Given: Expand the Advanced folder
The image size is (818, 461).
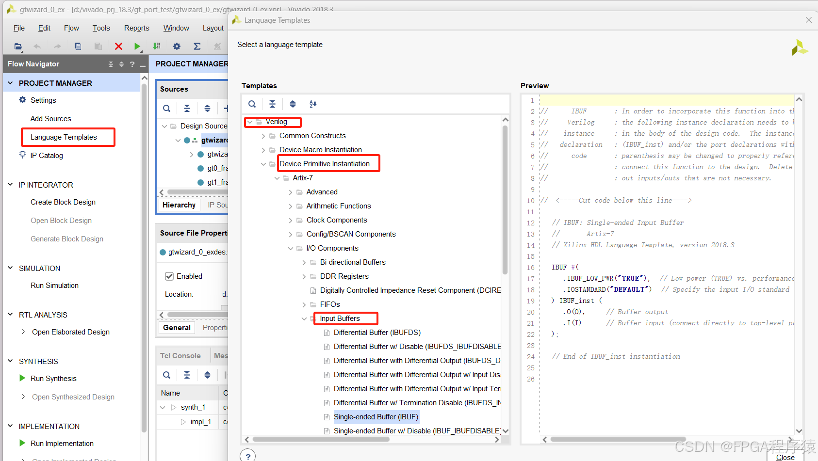Looking at the screenshot, I should click(291, 192).
